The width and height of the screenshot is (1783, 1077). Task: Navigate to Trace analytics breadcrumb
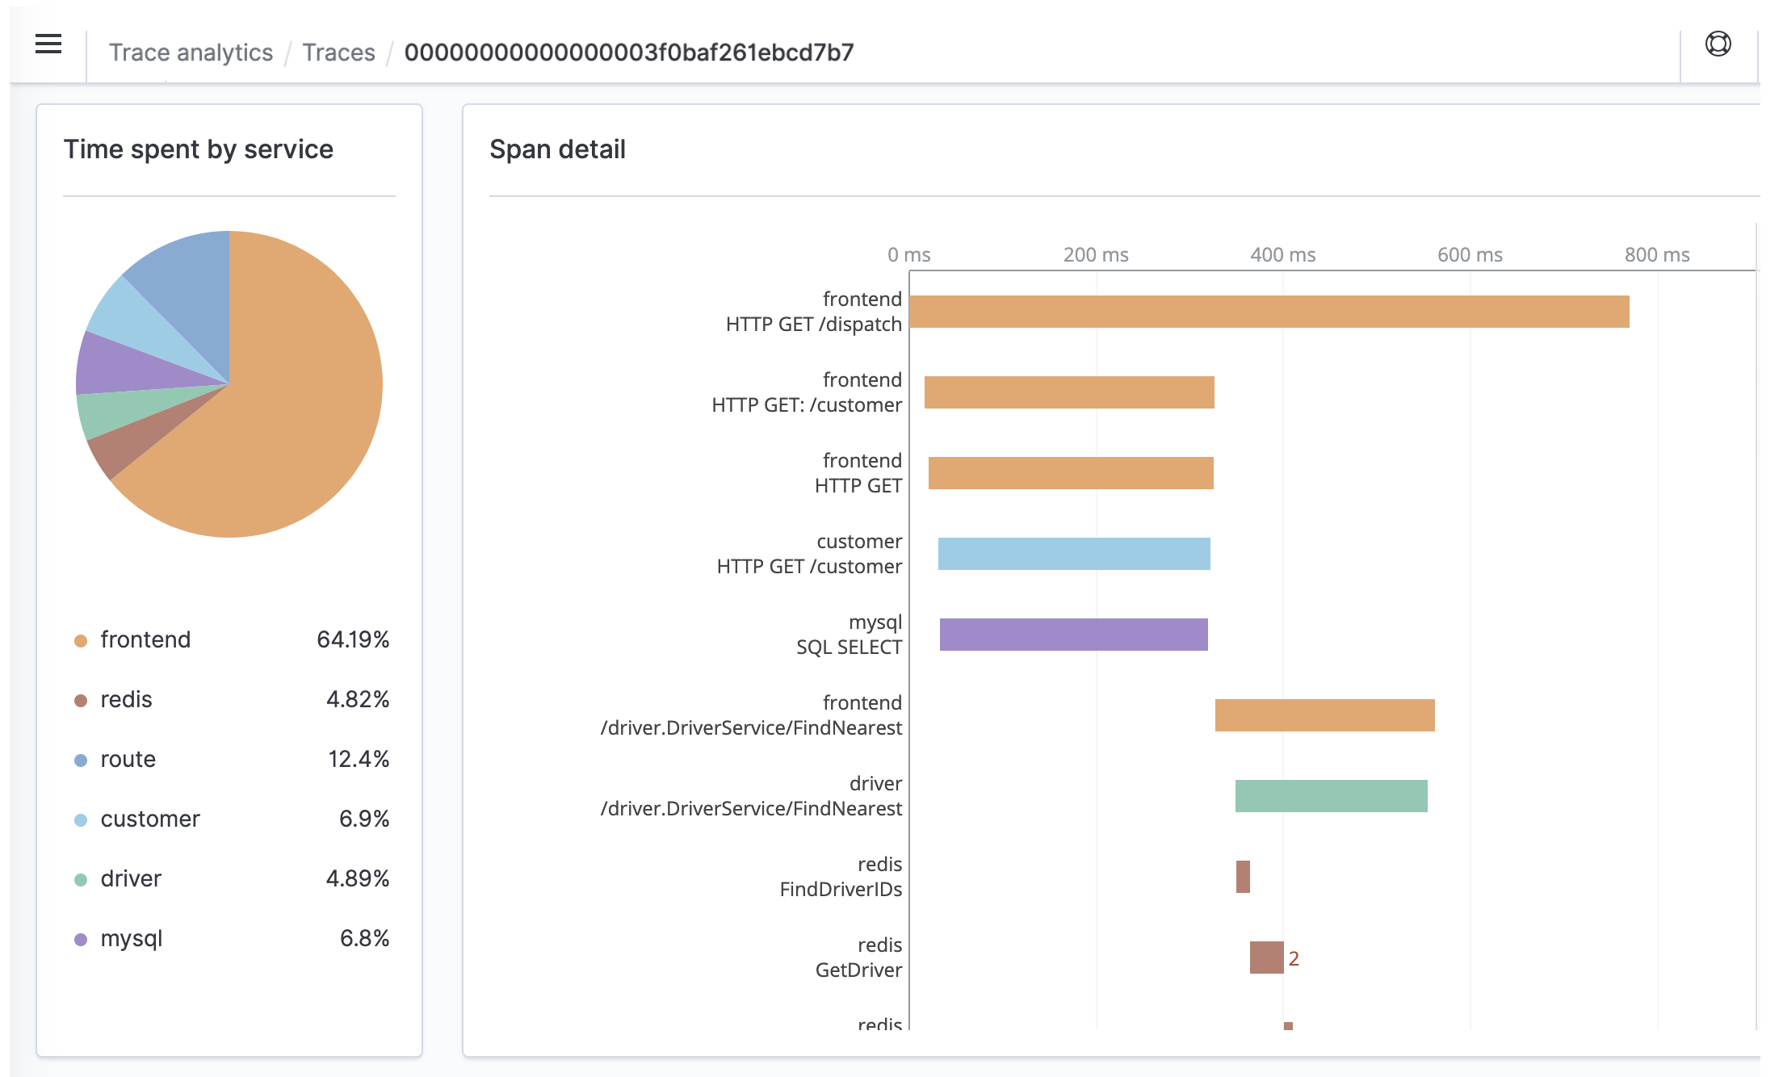tap(191, 52)
